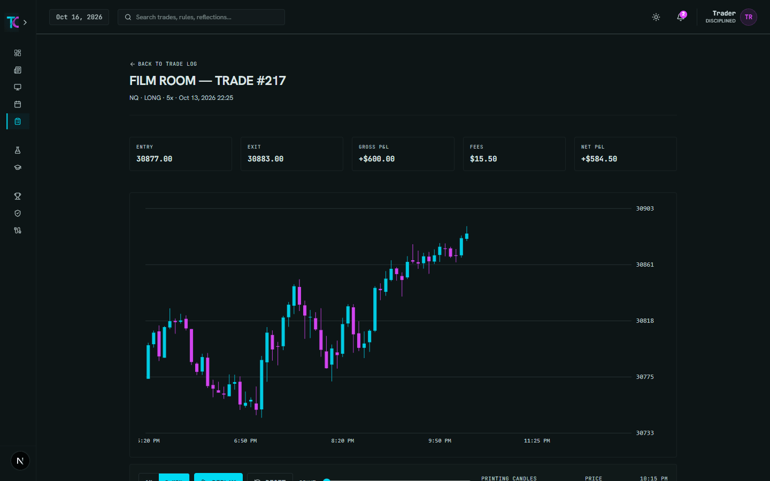Click the 30903 price axis label
This screenshot has width=770, height=481.
point(645,208)
